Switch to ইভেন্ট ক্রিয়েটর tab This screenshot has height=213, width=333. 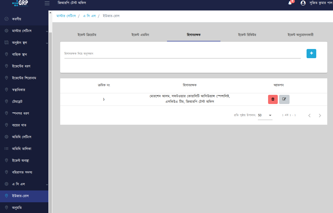pyautogui.click(x=87, y=35)
